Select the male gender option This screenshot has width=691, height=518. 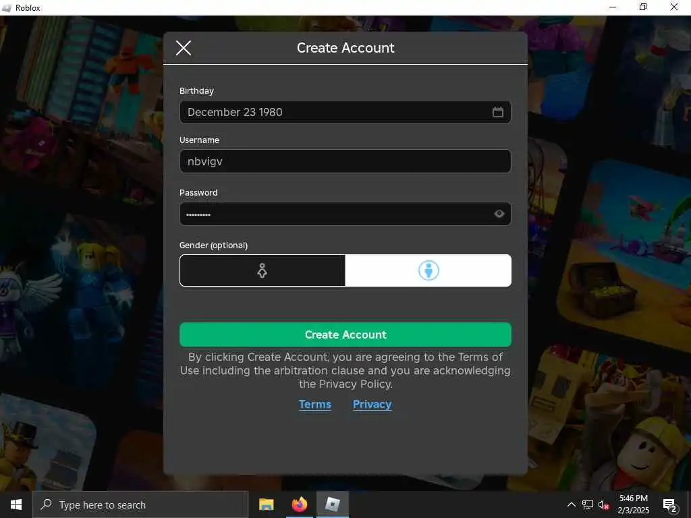pos(429,270)
